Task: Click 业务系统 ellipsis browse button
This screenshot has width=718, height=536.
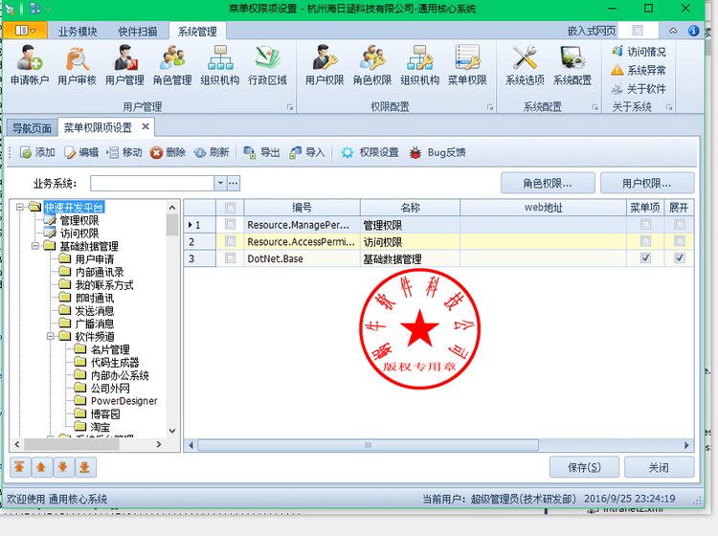Action: [x=234, y=183]
